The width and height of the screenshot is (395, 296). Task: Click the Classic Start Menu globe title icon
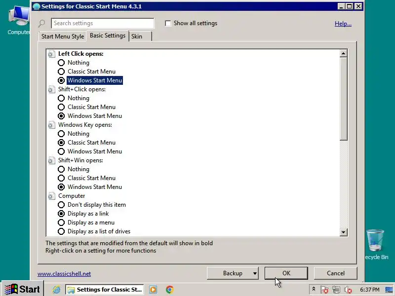[36, 6]
